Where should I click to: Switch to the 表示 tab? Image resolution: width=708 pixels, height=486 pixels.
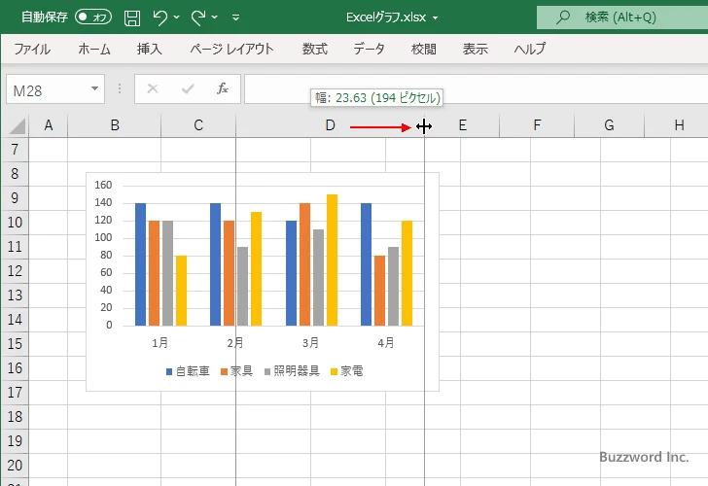tap(475, 49)
